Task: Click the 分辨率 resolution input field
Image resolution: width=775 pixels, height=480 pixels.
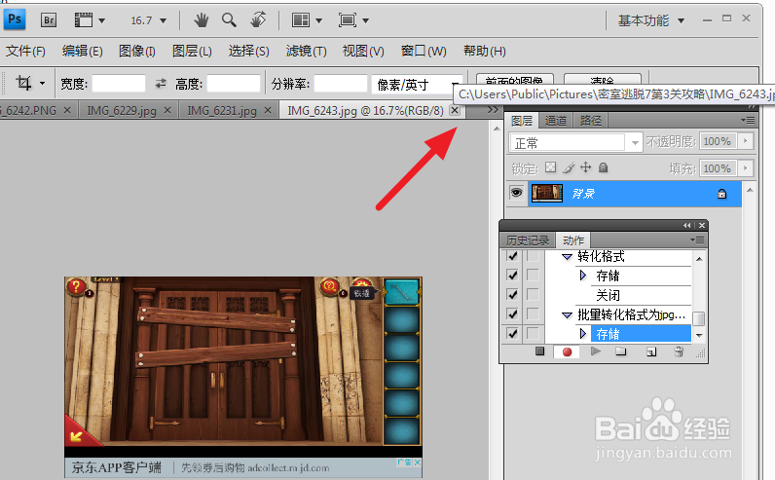Action: (x=341, y=84)
